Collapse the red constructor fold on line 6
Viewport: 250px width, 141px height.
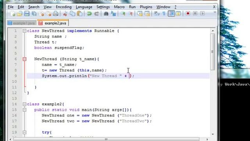24,59
